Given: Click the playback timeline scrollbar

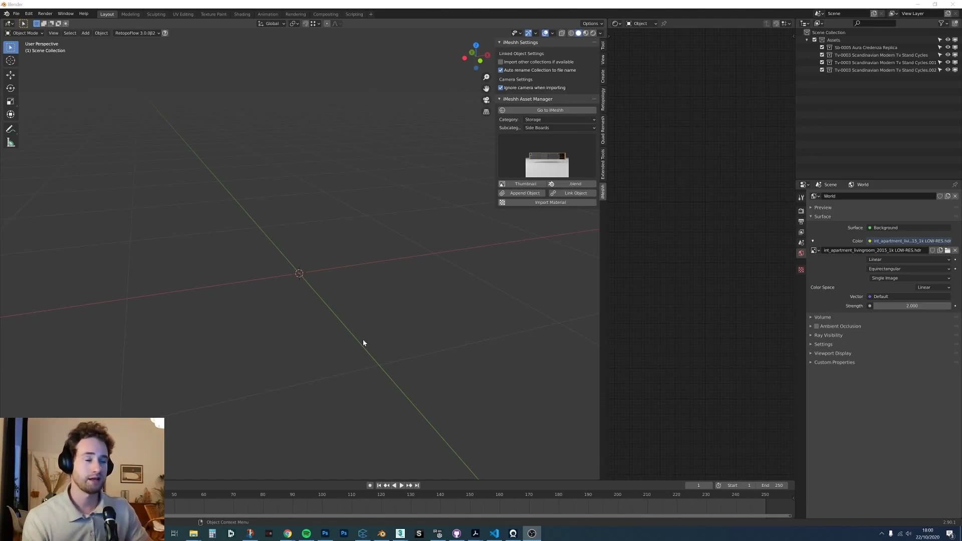Looking at the screenshot, I should [478, 515].
